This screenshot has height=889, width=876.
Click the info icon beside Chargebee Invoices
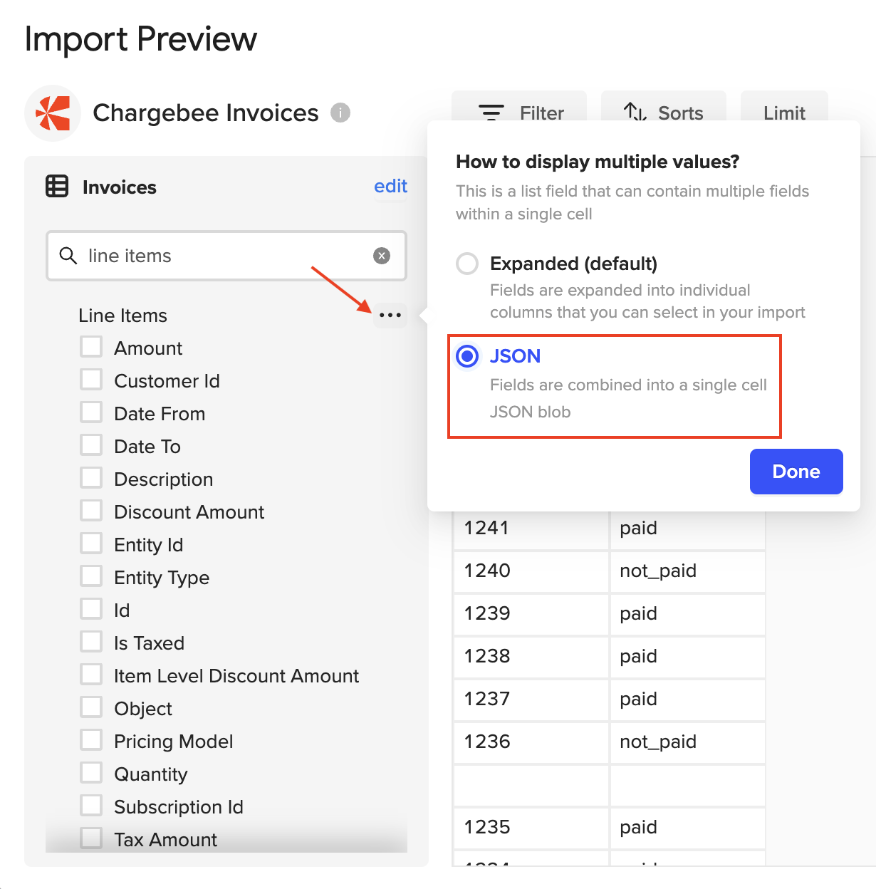(340, 113)
